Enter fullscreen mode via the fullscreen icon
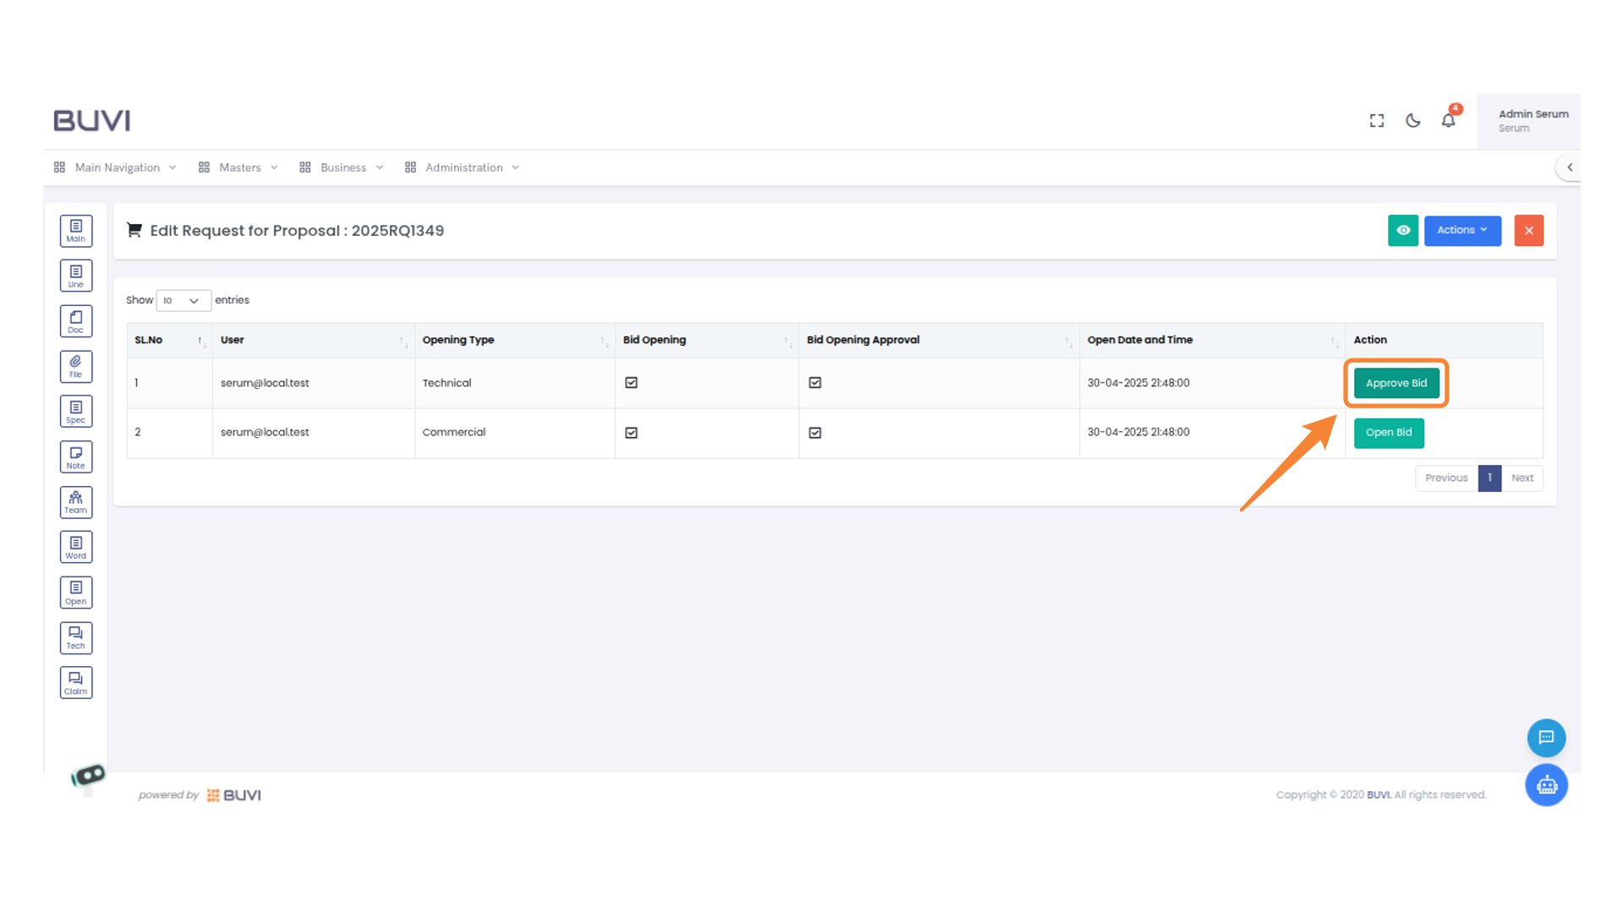The height and width of the screenshot is (913, 1624). pos(1377,121)
